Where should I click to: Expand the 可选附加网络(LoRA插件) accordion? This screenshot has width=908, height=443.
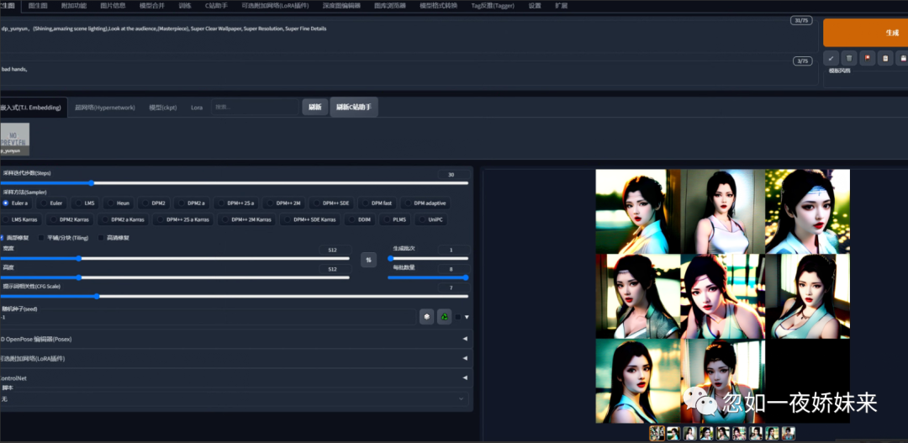(x=236, y=358)
